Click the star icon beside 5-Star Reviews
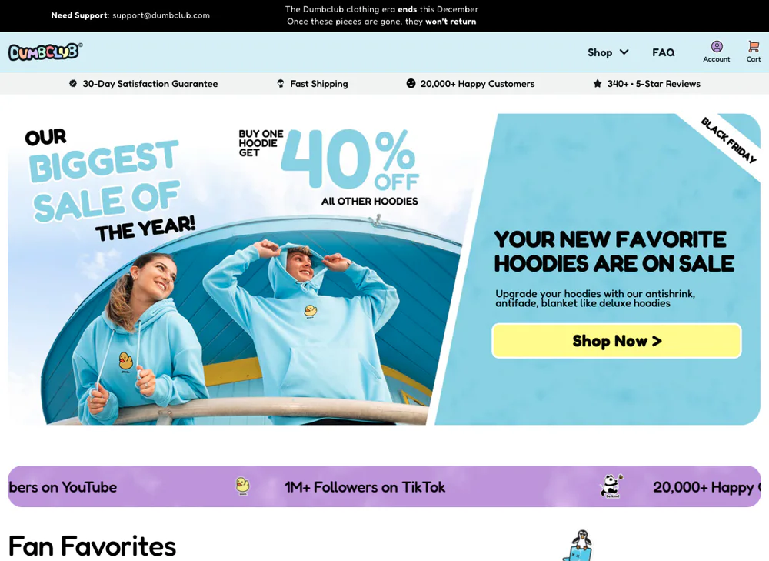The width and height of the screenshot is (769, 561). click(597, 83)
